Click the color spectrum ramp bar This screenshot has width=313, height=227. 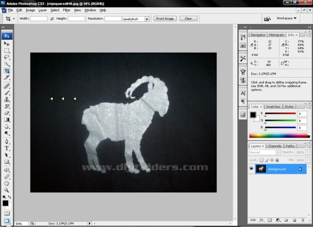pos(279,136)
